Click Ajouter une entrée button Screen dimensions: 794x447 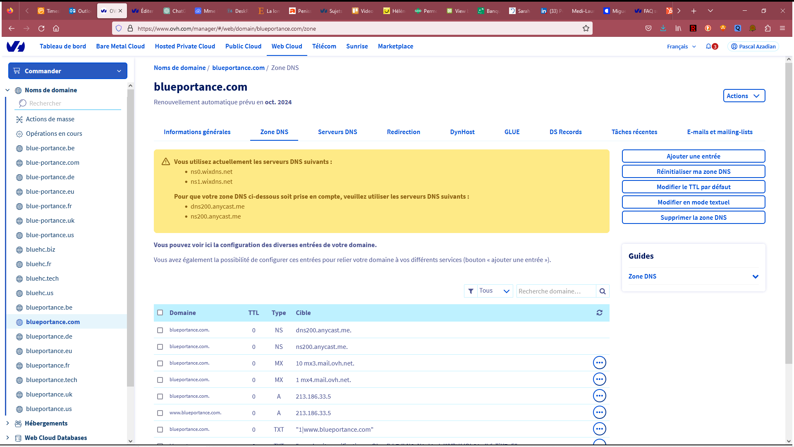click(694, 156)
